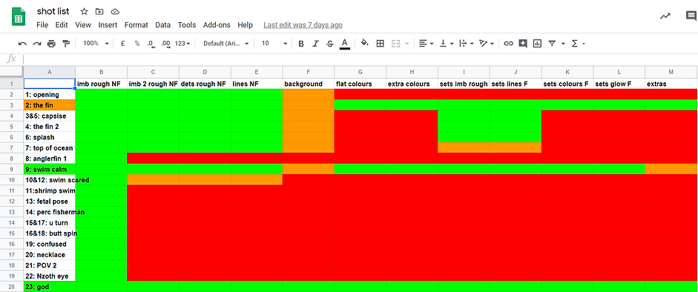Move document using folder icon
698x292 pixels.
tap(99, 12)
